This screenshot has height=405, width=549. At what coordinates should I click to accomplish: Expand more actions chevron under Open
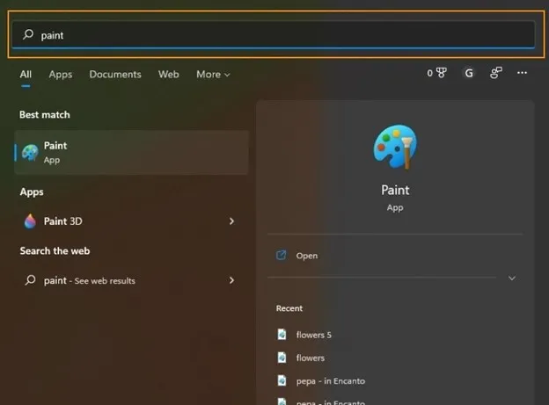click(512, 278)
